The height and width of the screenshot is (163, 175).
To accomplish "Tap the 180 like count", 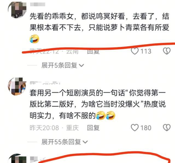I will (146, 128).
